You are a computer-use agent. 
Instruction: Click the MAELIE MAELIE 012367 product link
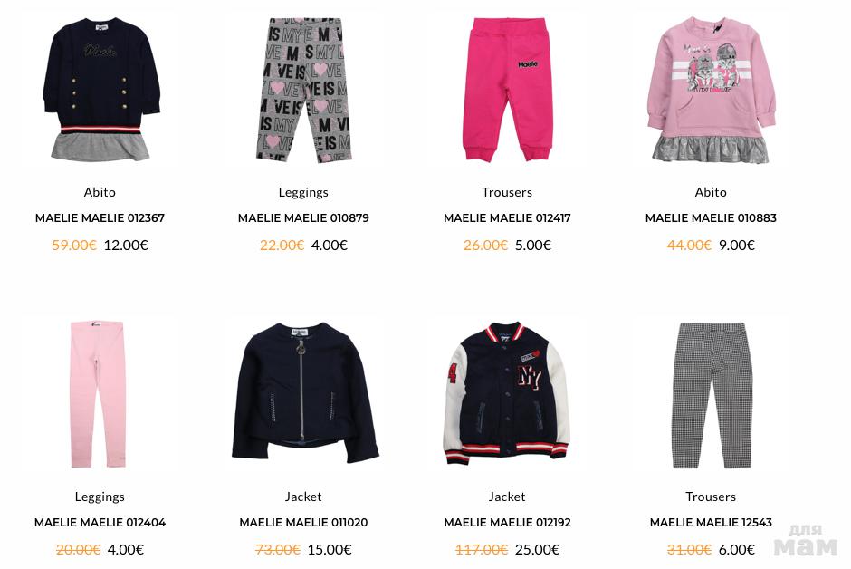pos(100,217)
